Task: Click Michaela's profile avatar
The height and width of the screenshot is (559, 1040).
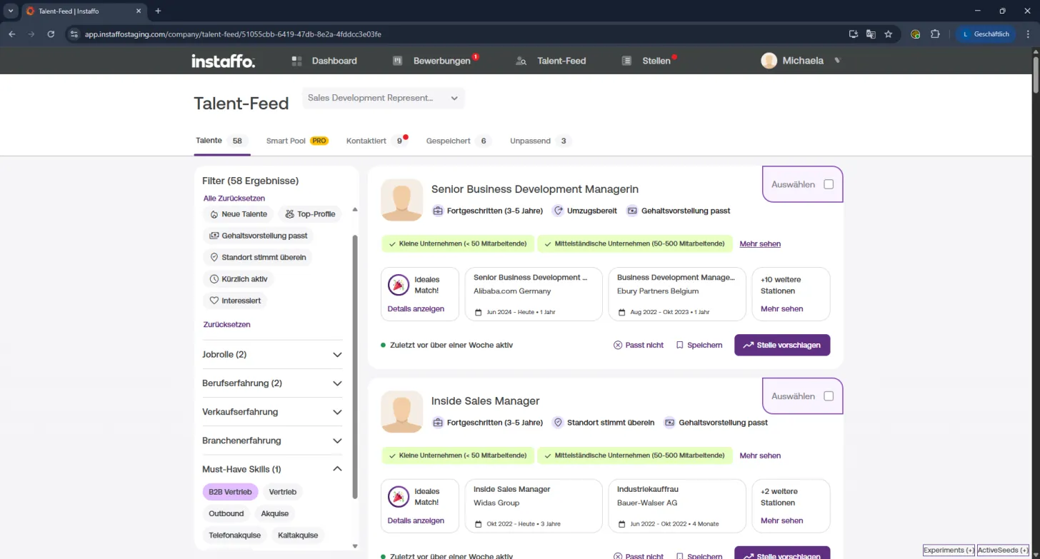Action: coord(769,61)
